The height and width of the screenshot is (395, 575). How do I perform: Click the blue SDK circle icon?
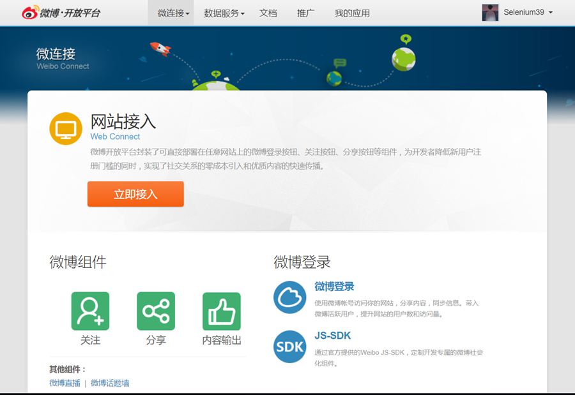(x=289, y=347)
